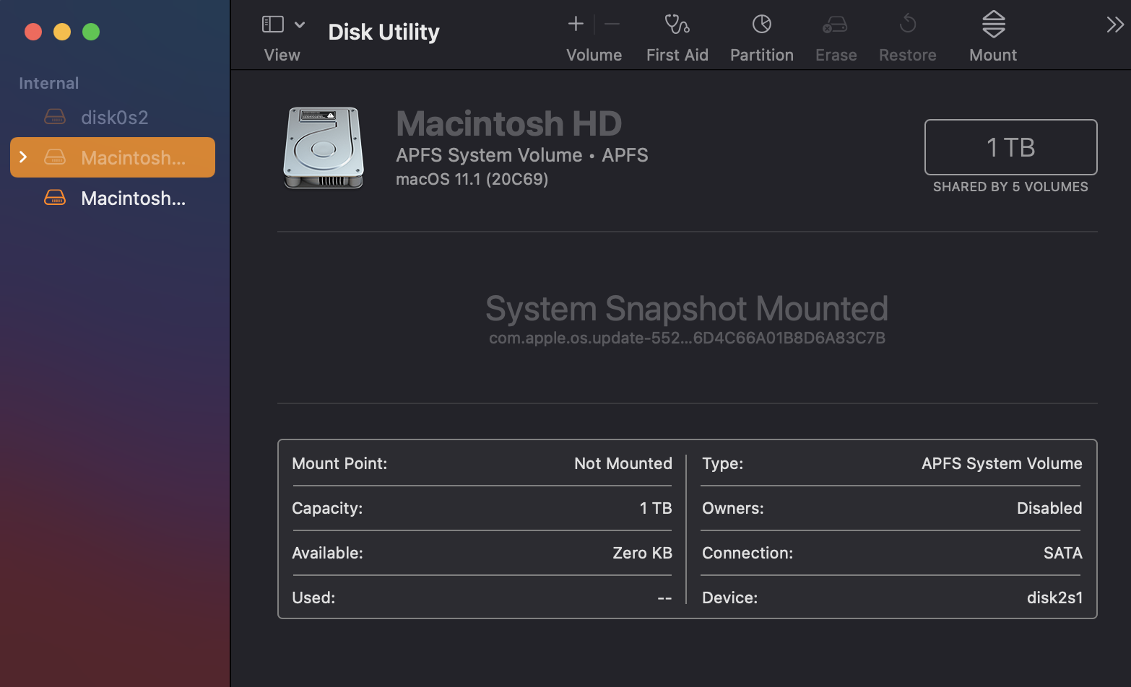The image size is (1131, 687).
Task: Click the macOS 11.1 (20C69) version text
Action: click(x=472, y=179)
